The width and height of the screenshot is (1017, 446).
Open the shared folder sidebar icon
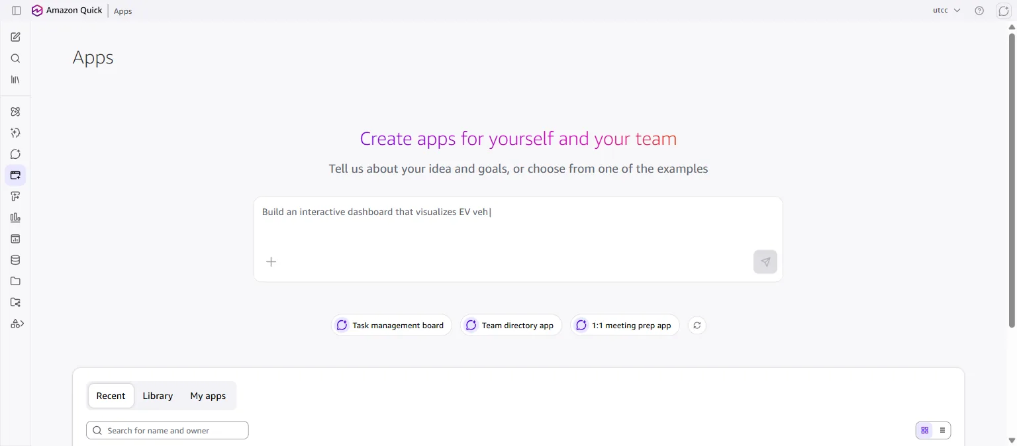click(15, 302)
